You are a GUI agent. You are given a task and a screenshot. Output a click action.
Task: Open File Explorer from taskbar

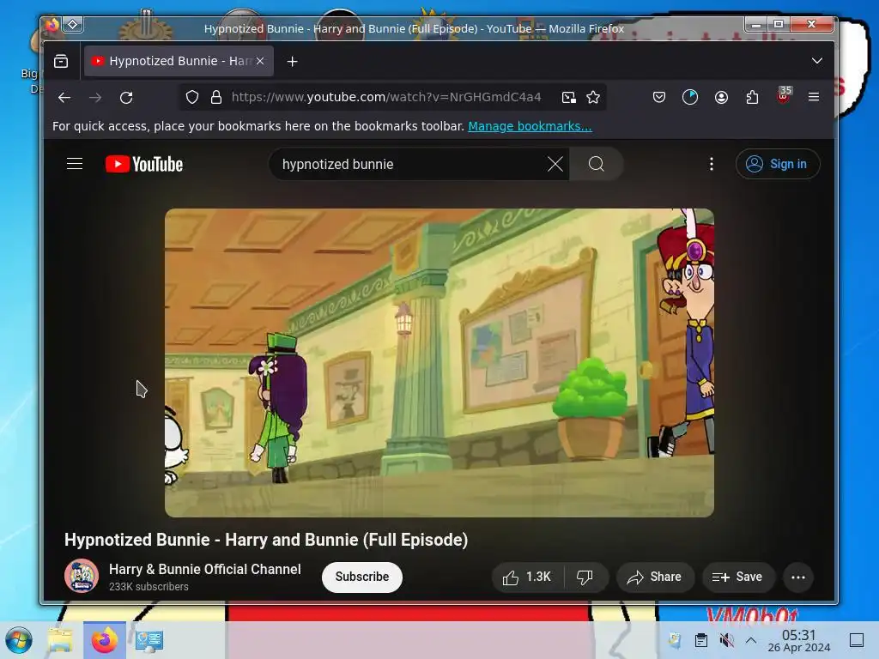tap(61, 640)
